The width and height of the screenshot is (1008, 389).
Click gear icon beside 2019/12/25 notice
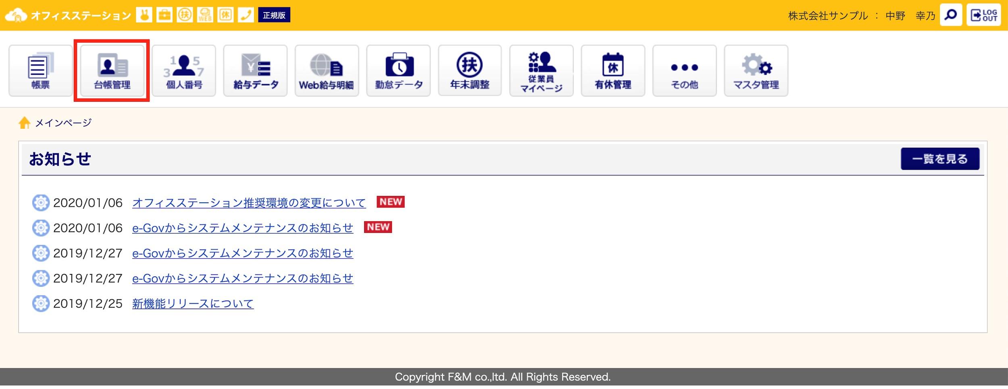click(x=41, y=303)
